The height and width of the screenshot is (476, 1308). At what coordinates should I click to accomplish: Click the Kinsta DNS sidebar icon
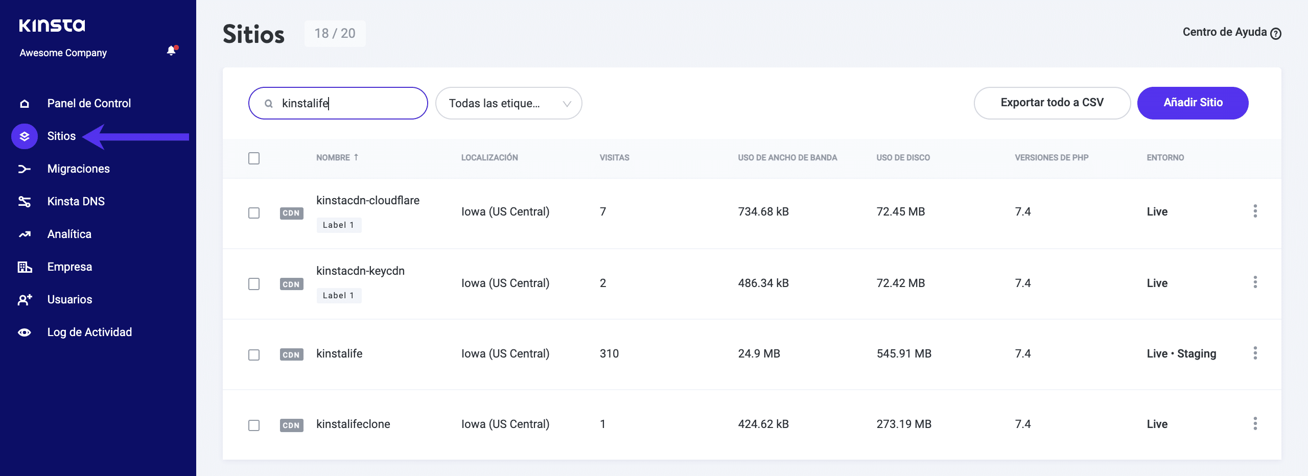[25, 202]
